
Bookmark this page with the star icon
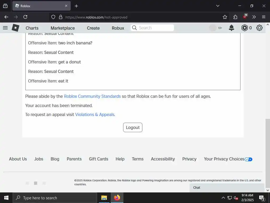tap(225, 17)
